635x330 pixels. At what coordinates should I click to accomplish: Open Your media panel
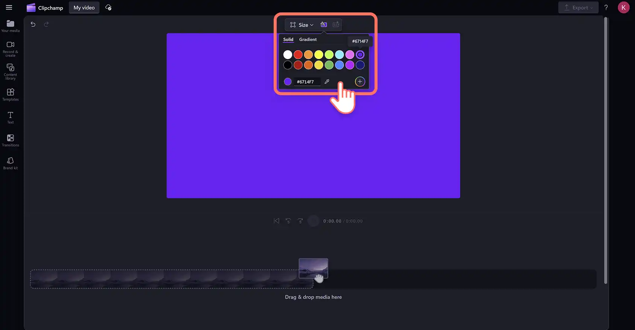click(11, 26)
